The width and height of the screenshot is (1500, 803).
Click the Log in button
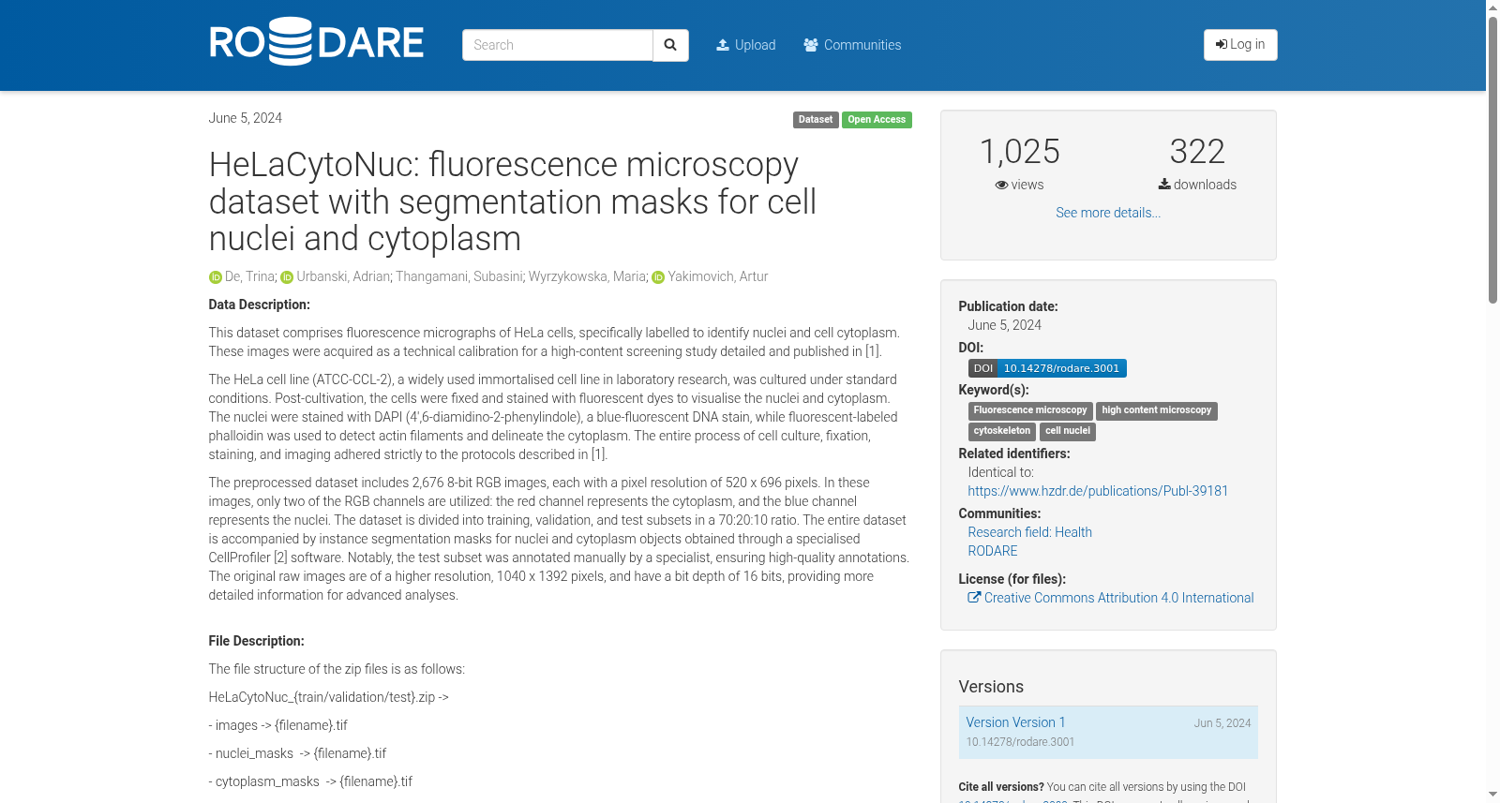coord(1240,45)
